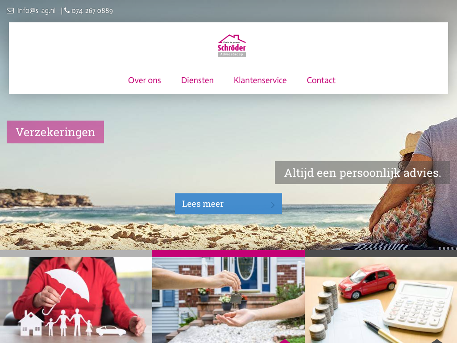Click the envelope icon in top bar
Image resolution: width=457 pixels, height=343 pixels.
click(x=10, y=11)
